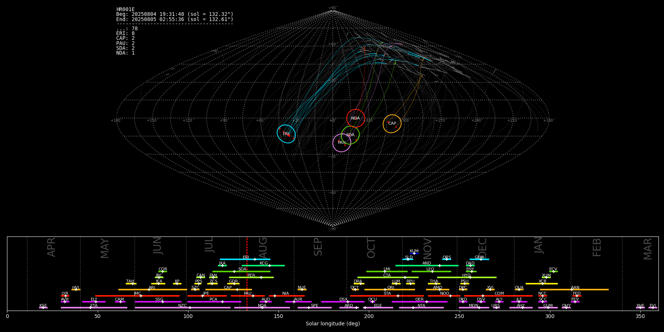Click the PAU shower bar in the timeline
This screenshot has width=664, height=332.
pyautogui.click(x=248, y=296)
